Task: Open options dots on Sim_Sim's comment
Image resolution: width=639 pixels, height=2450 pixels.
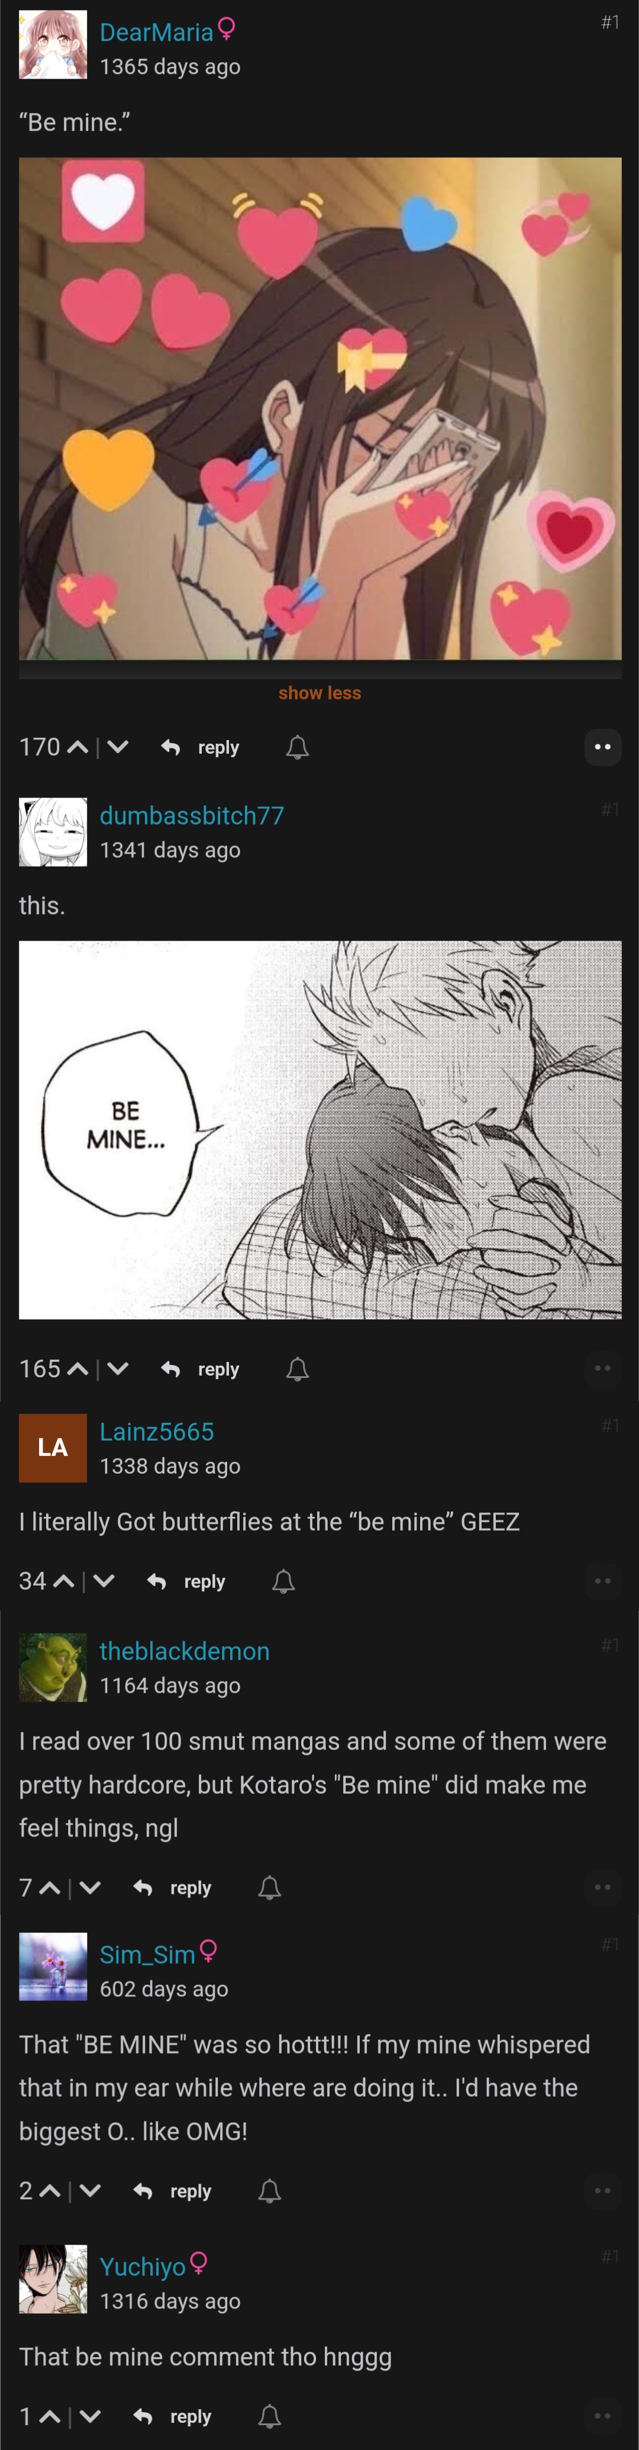Action: coord(602,2190)
